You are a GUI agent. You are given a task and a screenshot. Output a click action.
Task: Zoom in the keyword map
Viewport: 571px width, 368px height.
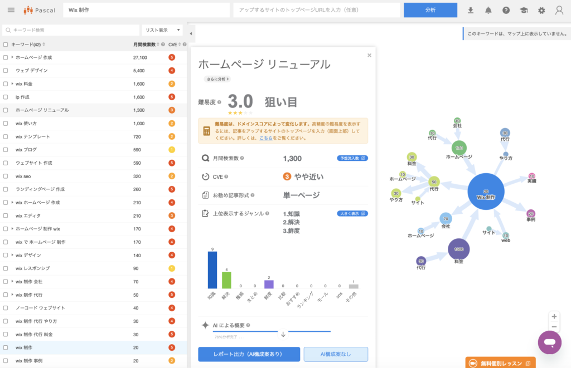click(554, 316)
